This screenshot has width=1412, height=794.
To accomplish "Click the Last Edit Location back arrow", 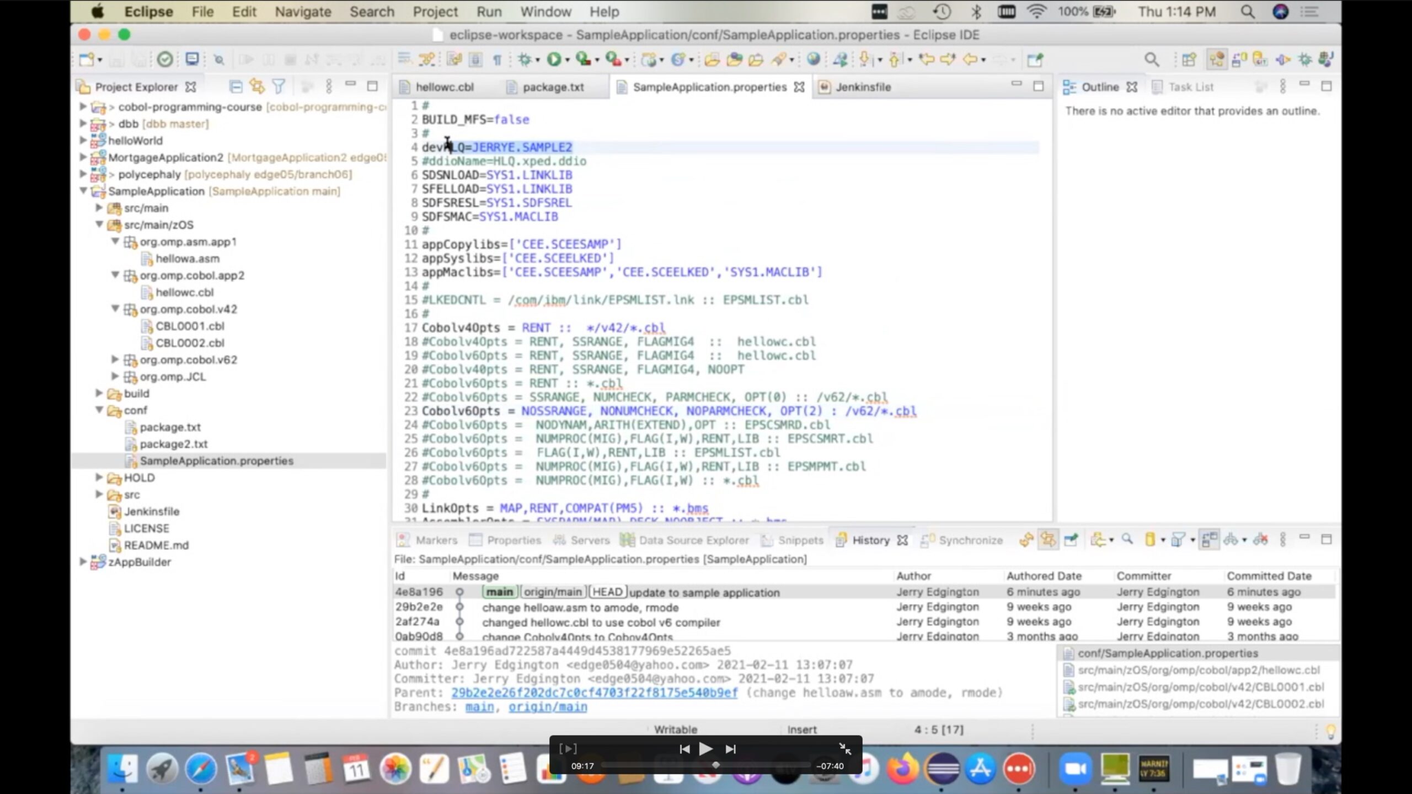I will 926,60.
